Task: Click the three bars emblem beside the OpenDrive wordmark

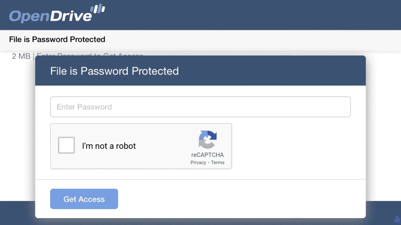Action: click(98, 9)
